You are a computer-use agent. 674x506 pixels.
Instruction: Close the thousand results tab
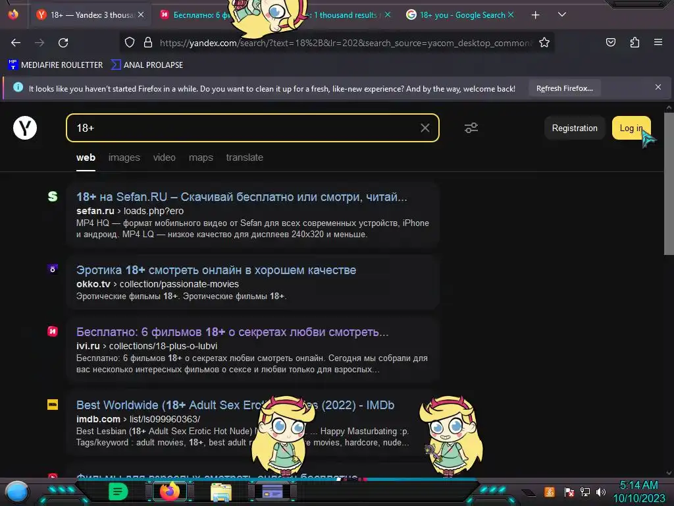pyautogui.click(x=388, y=14)
